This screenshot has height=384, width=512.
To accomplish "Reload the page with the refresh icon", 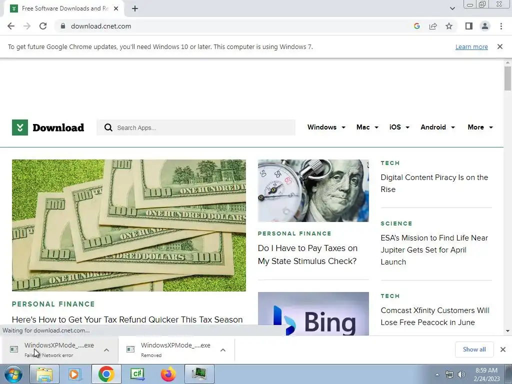I will (43, 26).
